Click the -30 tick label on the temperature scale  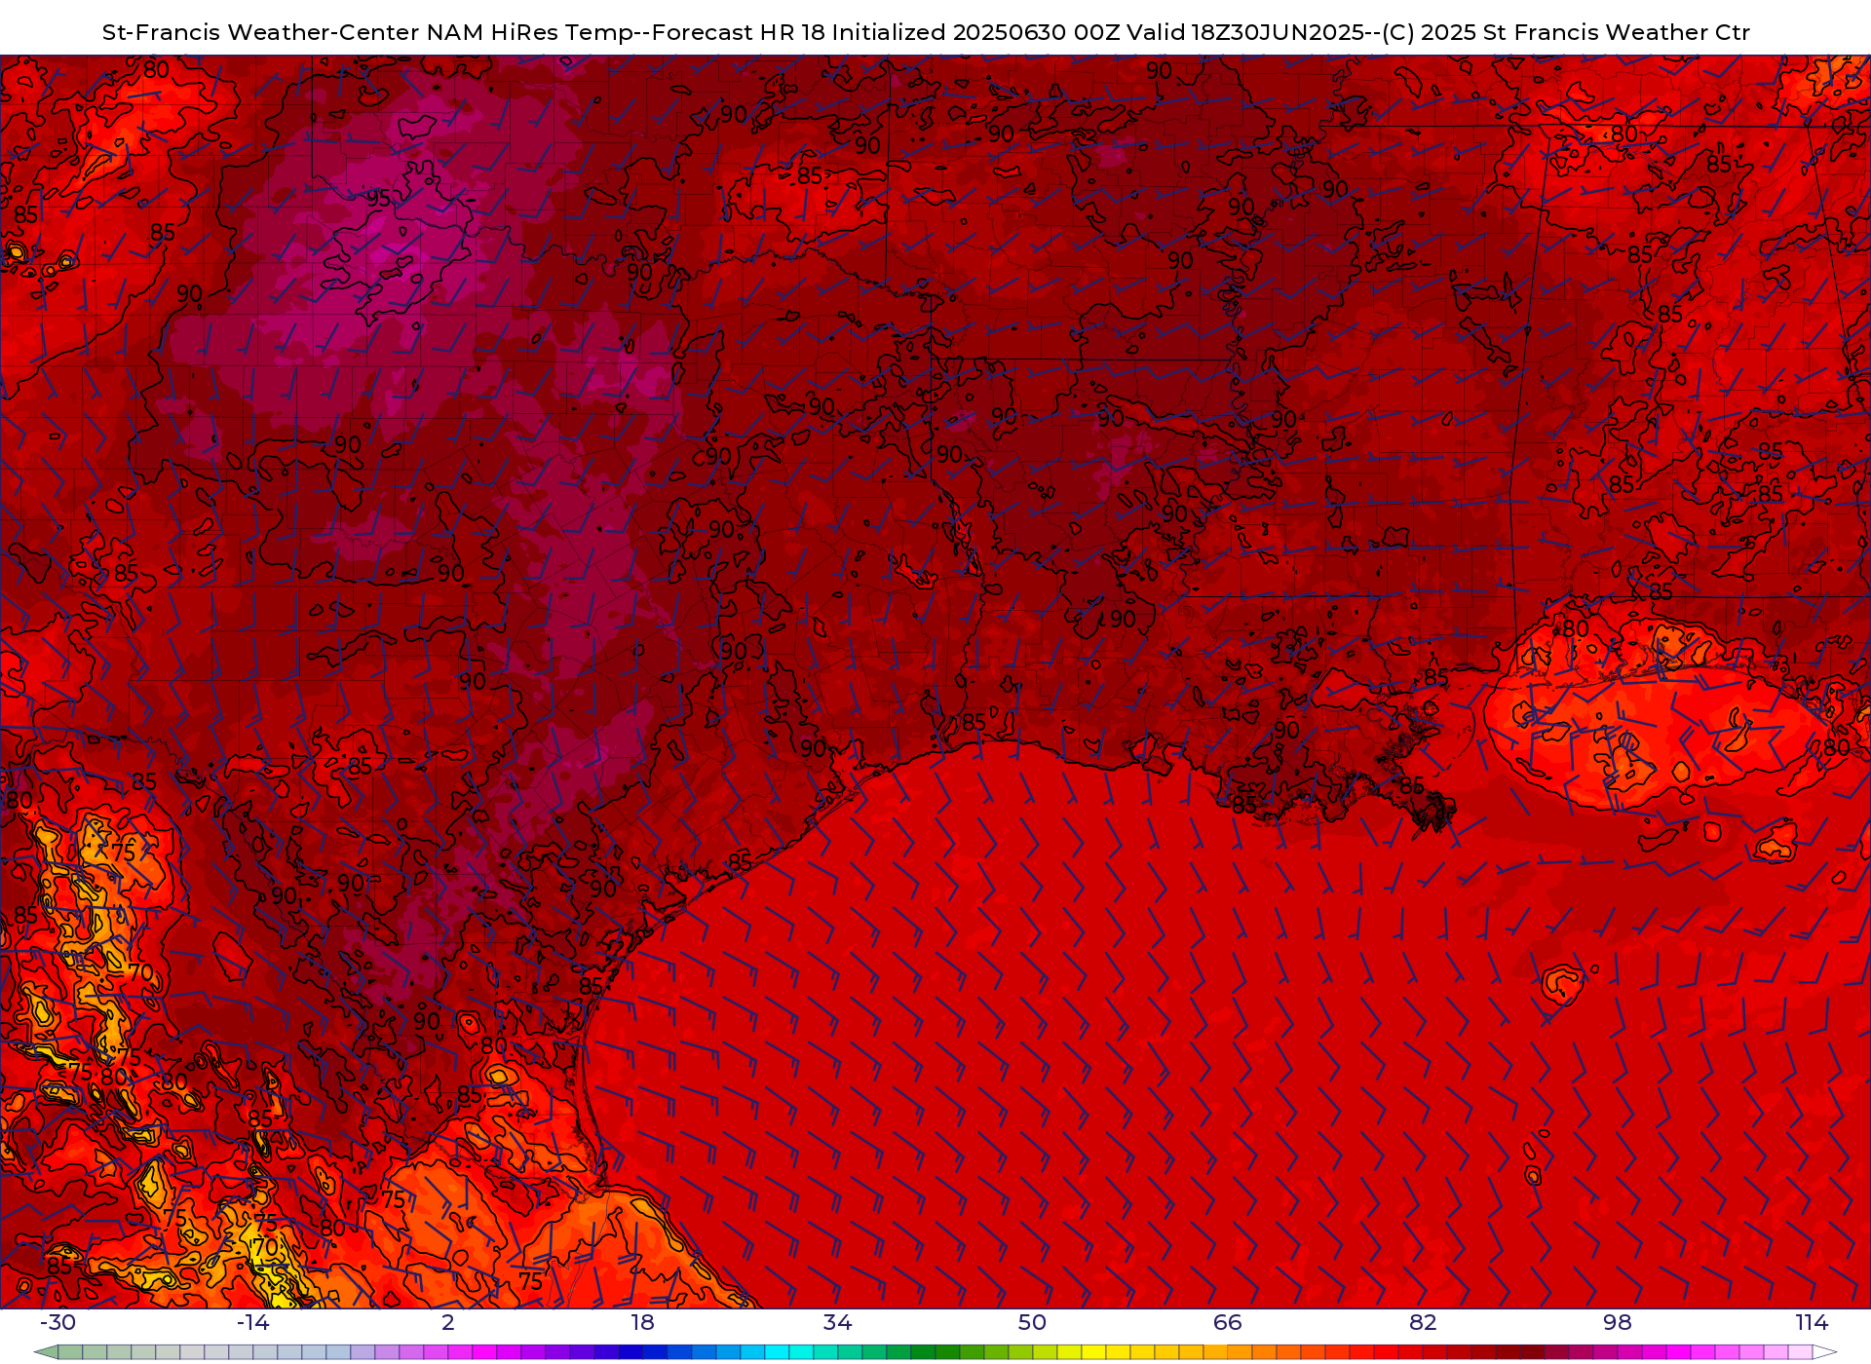point(57,1322)
